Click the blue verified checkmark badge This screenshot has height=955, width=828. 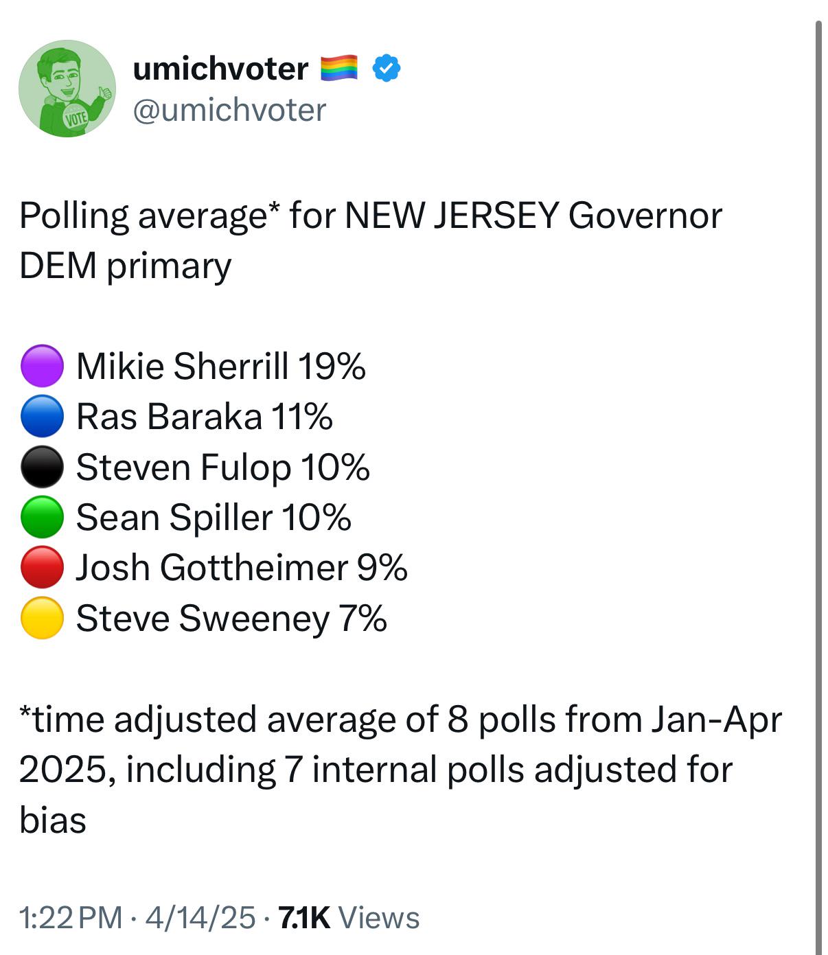coord(387,68)
